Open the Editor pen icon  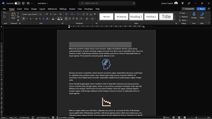click(x=202, y=14)
